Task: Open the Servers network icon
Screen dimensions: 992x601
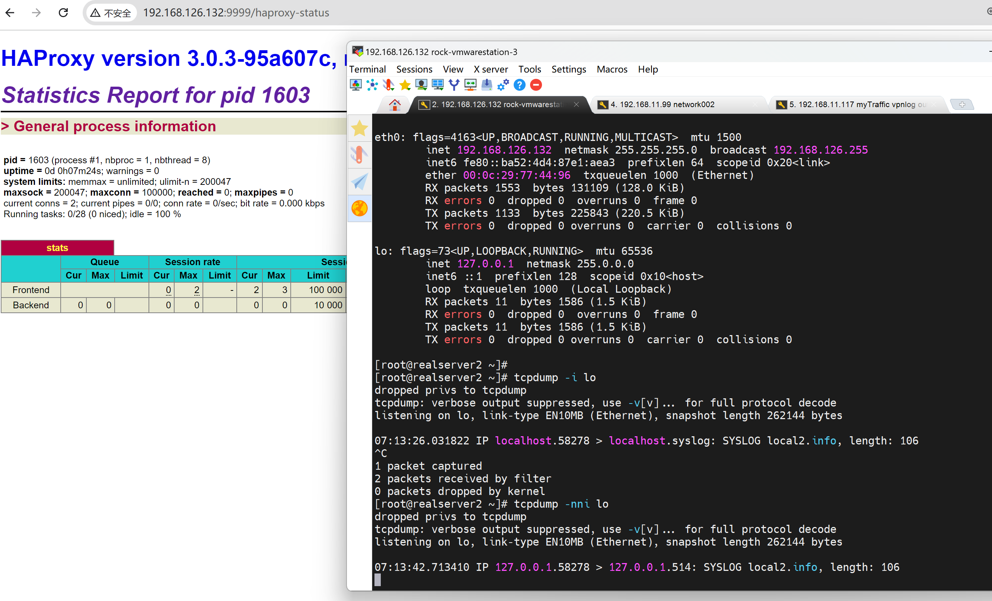Action: coord(372,85)
